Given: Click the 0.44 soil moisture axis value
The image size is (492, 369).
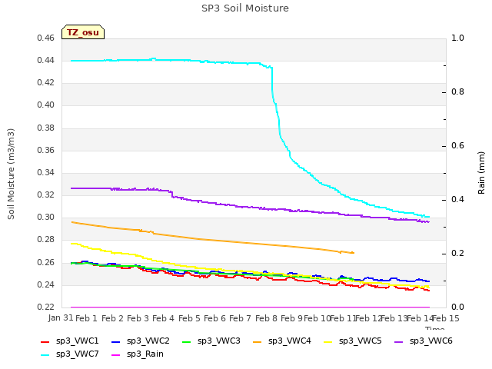Looking at the screenshot, I should [46, 61].
